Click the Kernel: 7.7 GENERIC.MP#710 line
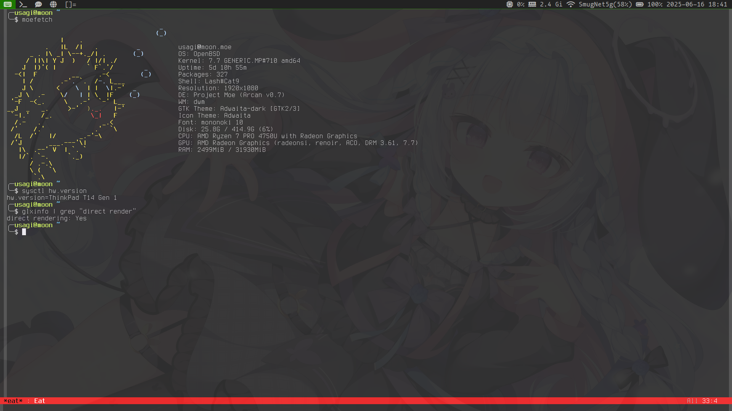 pos(239,61)
